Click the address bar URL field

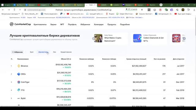pyautogui.click(x=36, y=10)
